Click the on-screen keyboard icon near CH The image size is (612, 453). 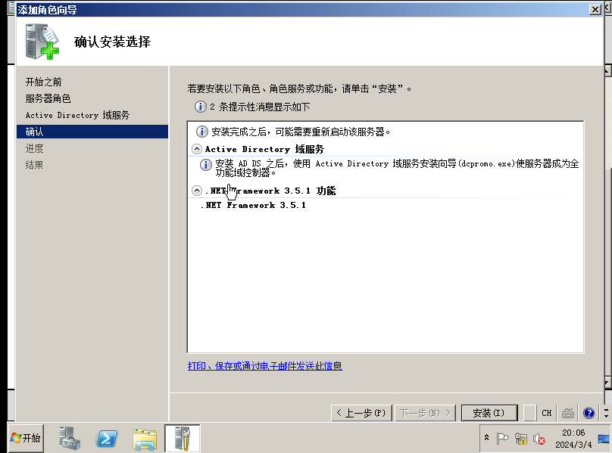[567, 413]
